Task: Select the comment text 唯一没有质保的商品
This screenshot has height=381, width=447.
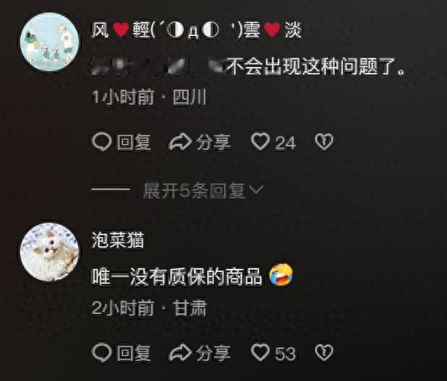Action: click(x=176, y=276)
